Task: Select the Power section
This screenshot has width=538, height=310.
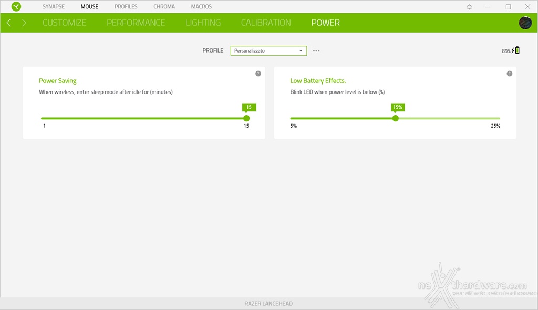Action: coord(326,23)
